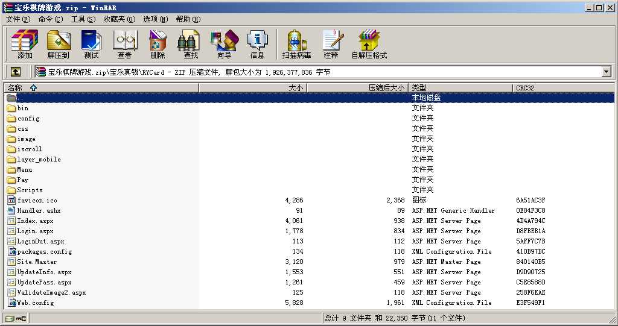Viewport: 618px width, 326px height.
Task: Run the 测试 (Test) archive tool
Action: [92, 44]
